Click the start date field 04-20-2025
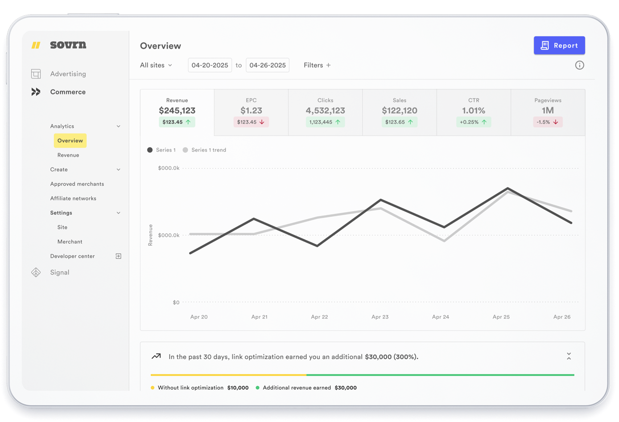 (x=210, y=65)
